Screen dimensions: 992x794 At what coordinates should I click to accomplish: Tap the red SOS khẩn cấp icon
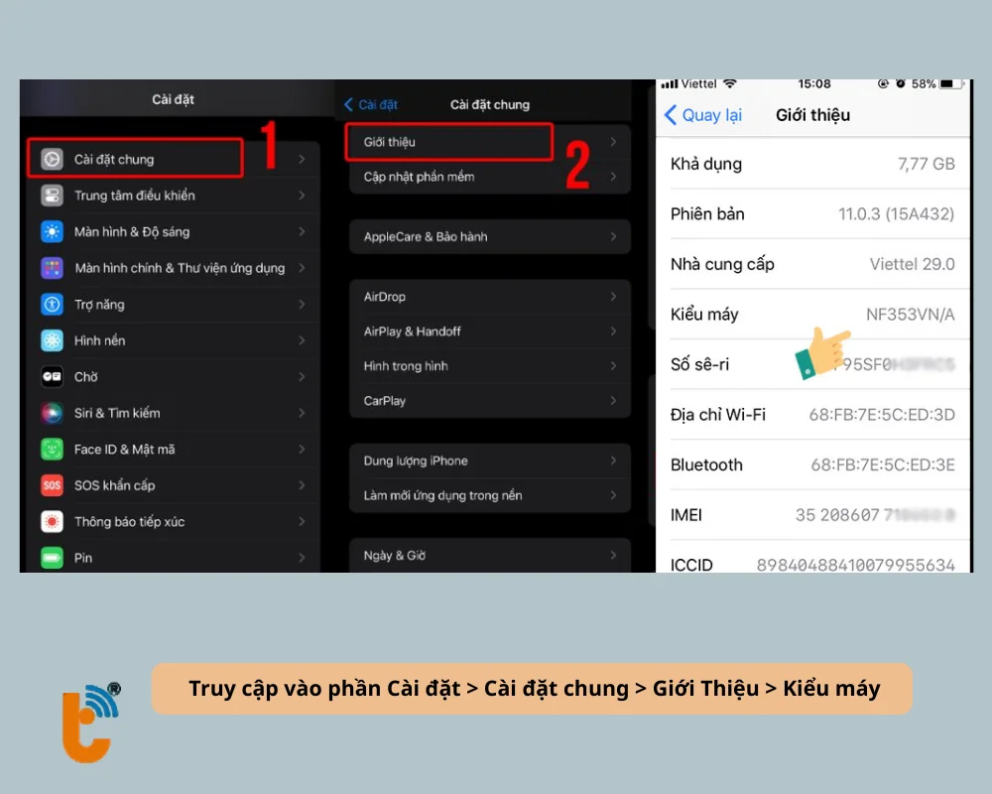point(53,485)
